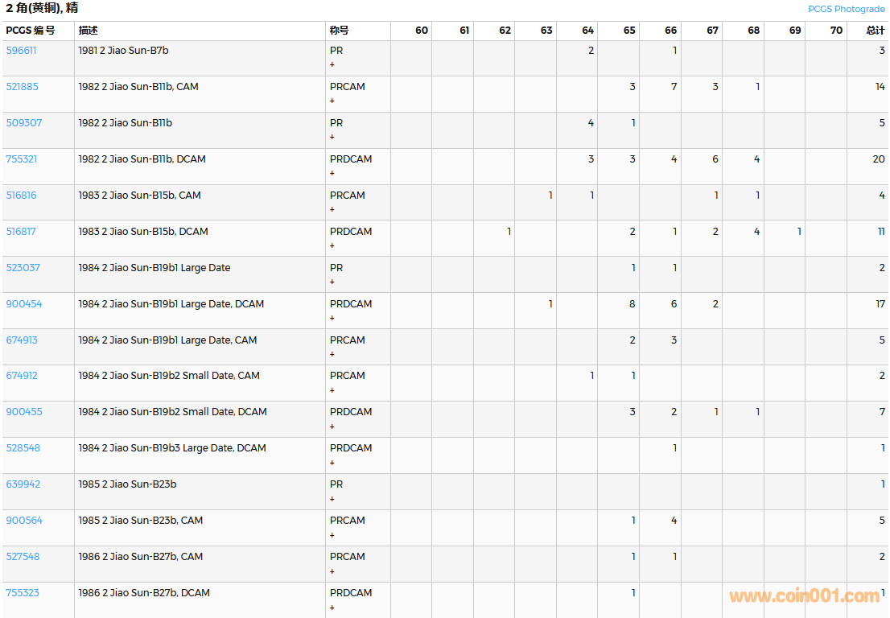Expand plus under 1986 B27b PRDCAM
Image resolution: width=890 pixels, height=618 pixels.
point(332,608)
